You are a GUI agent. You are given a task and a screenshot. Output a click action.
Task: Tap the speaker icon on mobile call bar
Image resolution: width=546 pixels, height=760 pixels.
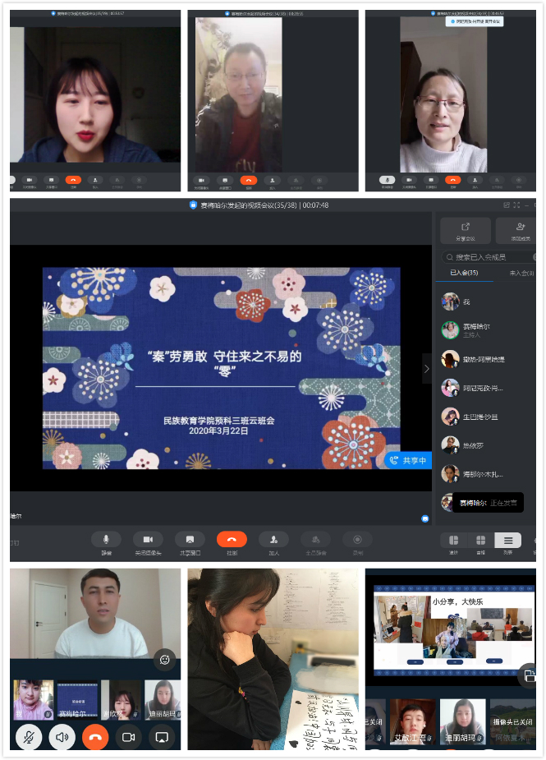(x=62, y=737)
